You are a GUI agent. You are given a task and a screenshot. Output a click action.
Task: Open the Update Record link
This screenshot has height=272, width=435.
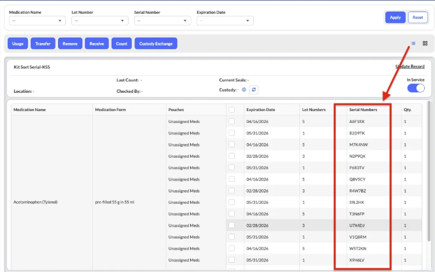pos(410,66)
